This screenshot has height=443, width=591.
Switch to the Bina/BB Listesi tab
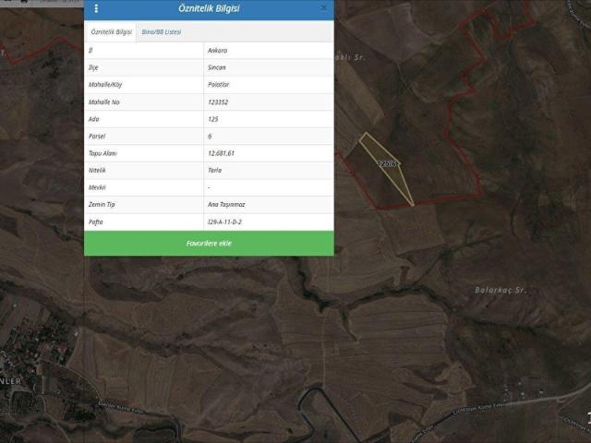click(x=161, y=31)
